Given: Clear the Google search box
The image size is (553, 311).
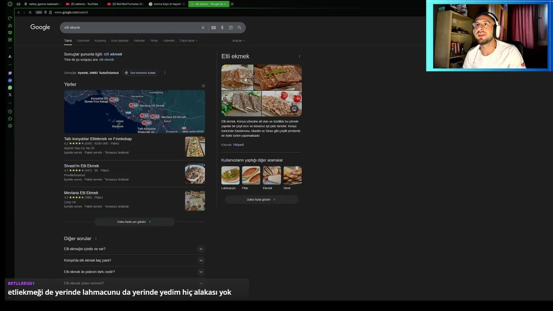Looking at the screenshot, I should tap(203, 28).
